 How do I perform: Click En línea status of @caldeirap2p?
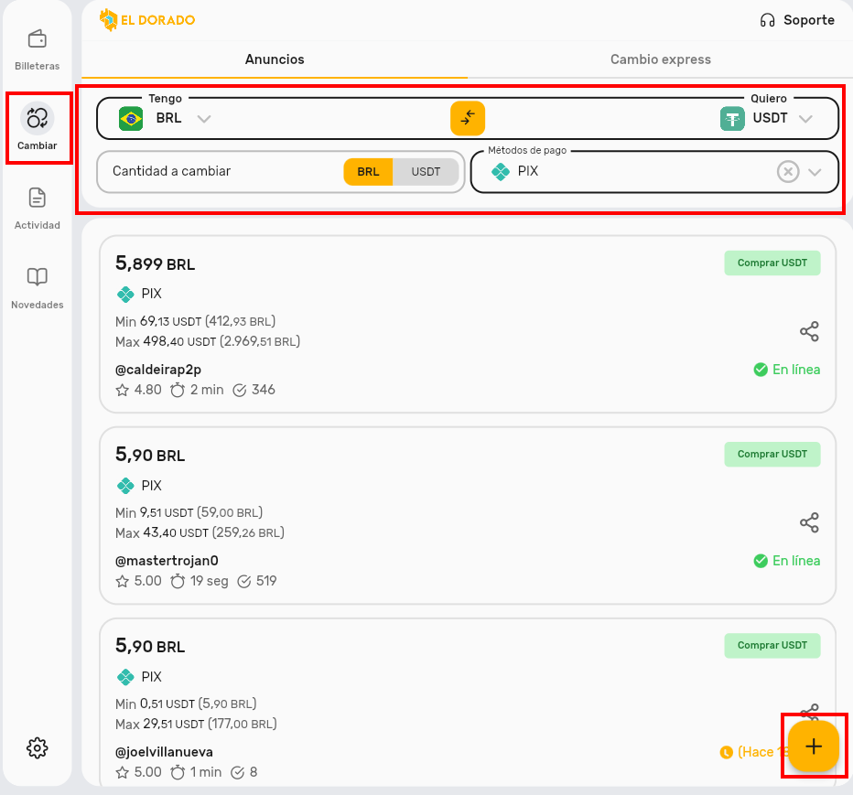(x=786, y=370)
